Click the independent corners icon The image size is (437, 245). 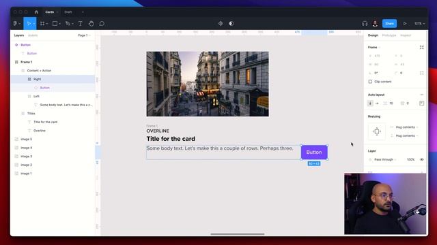[422, 73]
